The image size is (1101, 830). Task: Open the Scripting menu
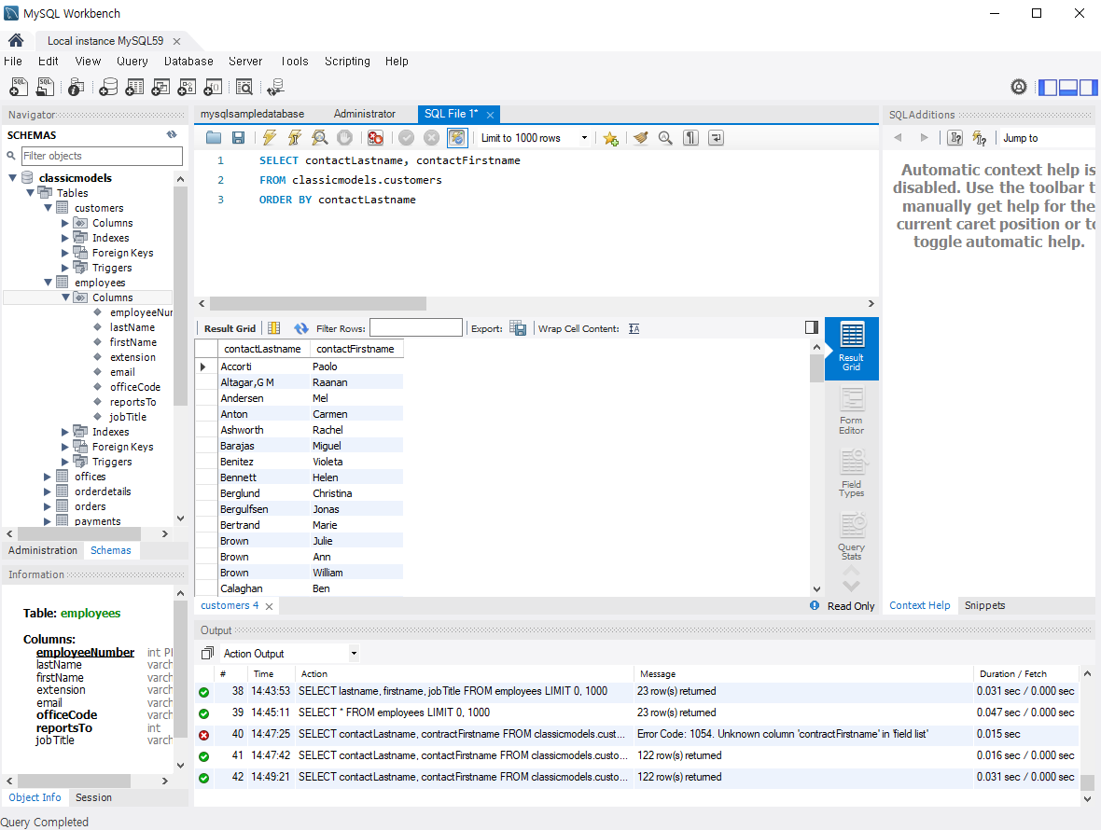tap(347, 61)
